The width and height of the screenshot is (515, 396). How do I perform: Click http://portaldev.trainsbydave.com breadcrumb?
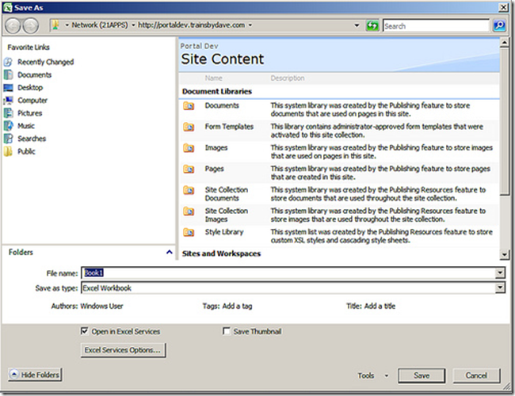coord(191,25)
